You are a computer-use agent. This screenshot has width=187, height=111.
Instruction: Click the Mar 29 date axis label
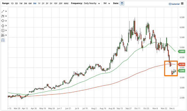17,108
